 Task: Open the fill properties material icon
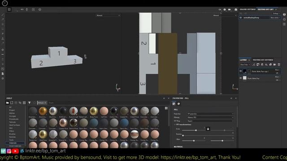coord(174,104)
